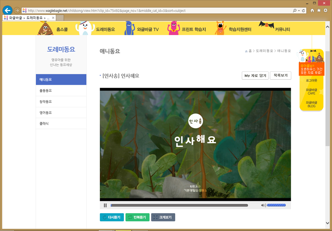
Task: Pause the video with the pause button
Action: (105, 205)
